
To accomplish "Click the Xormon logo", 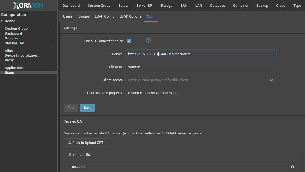I will (x=28, y=5).
